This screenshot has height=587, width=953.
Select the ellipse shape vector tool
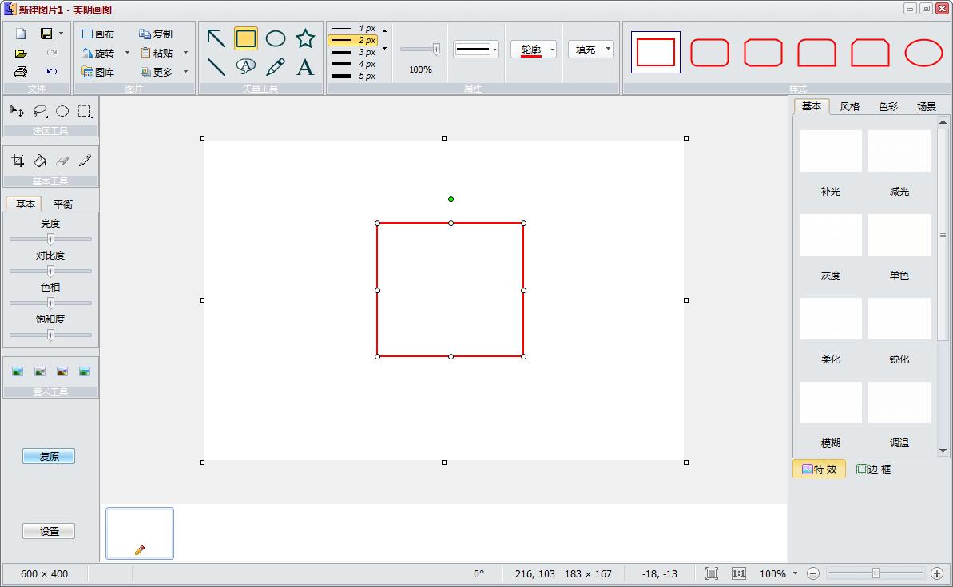coord(276,38)
